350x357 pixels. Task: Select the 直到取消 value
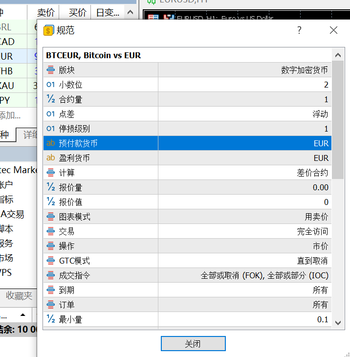click(x=312, y=261)
